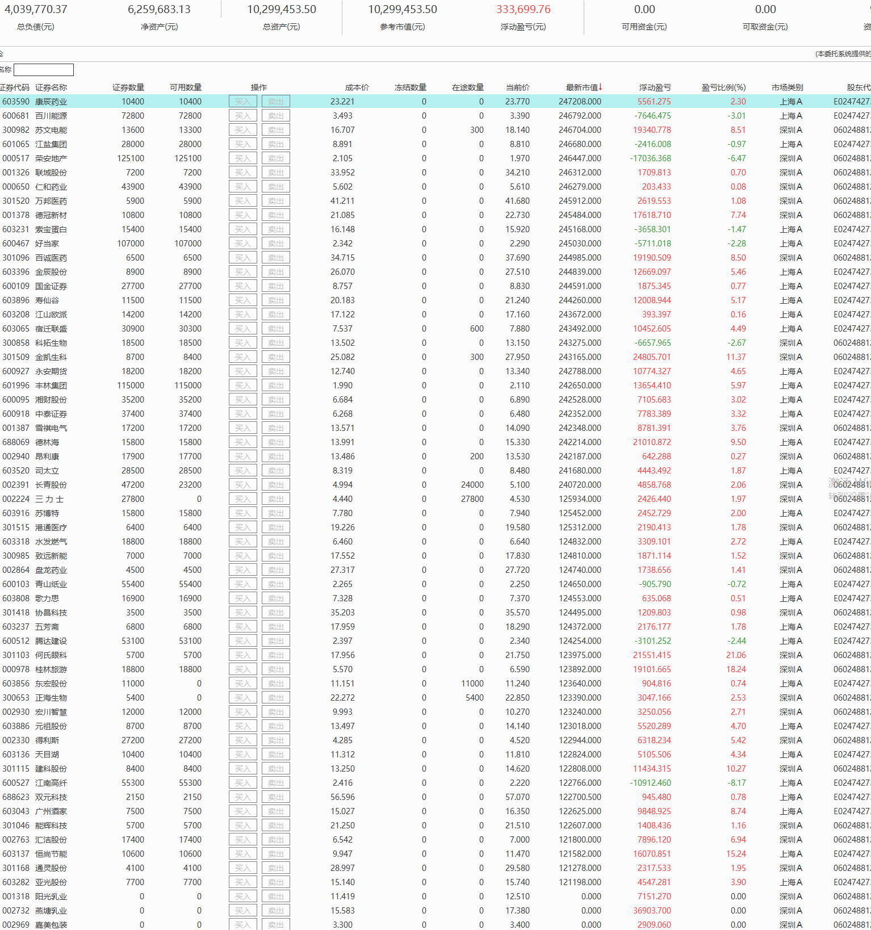Click 卖出 button for 何氏眼科
The width and height of the screenshot is (871, 930).
pyautogui.click(x=276, y=655)
